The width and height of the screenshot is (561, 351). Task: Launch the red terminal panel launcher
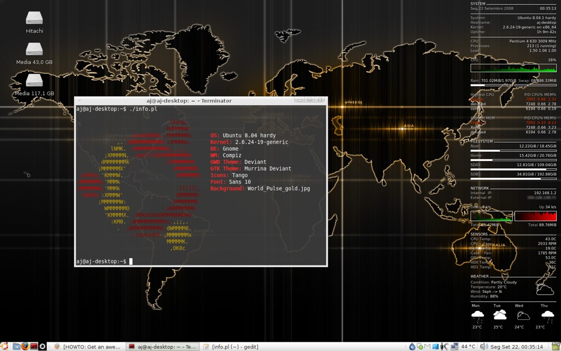point(33,347)
